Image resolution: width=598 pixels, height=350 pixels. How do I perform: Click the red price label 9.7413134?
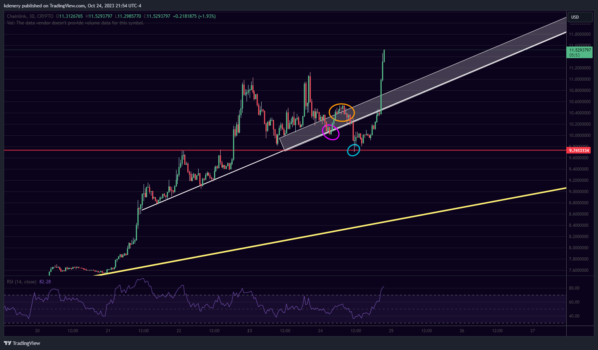579,150
